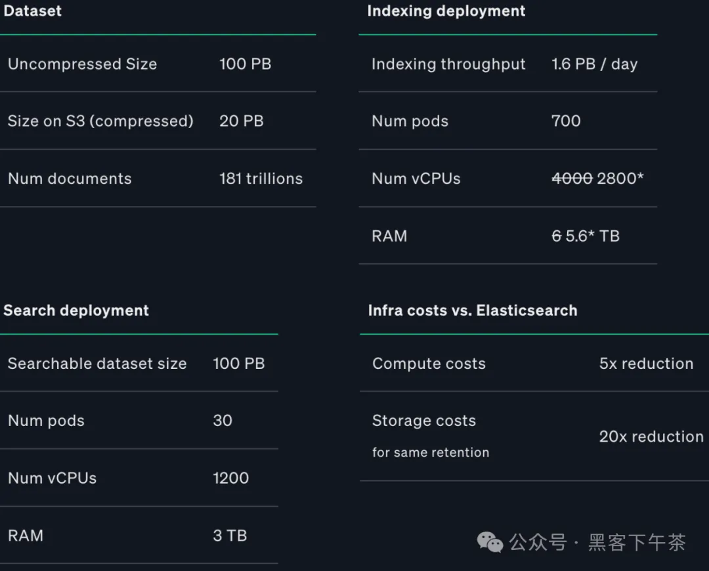709x571 pixels.
Task: Click the Infra costs vs. Elasticsearch heading
Action: pyautogui.click(x=473, y=310)
